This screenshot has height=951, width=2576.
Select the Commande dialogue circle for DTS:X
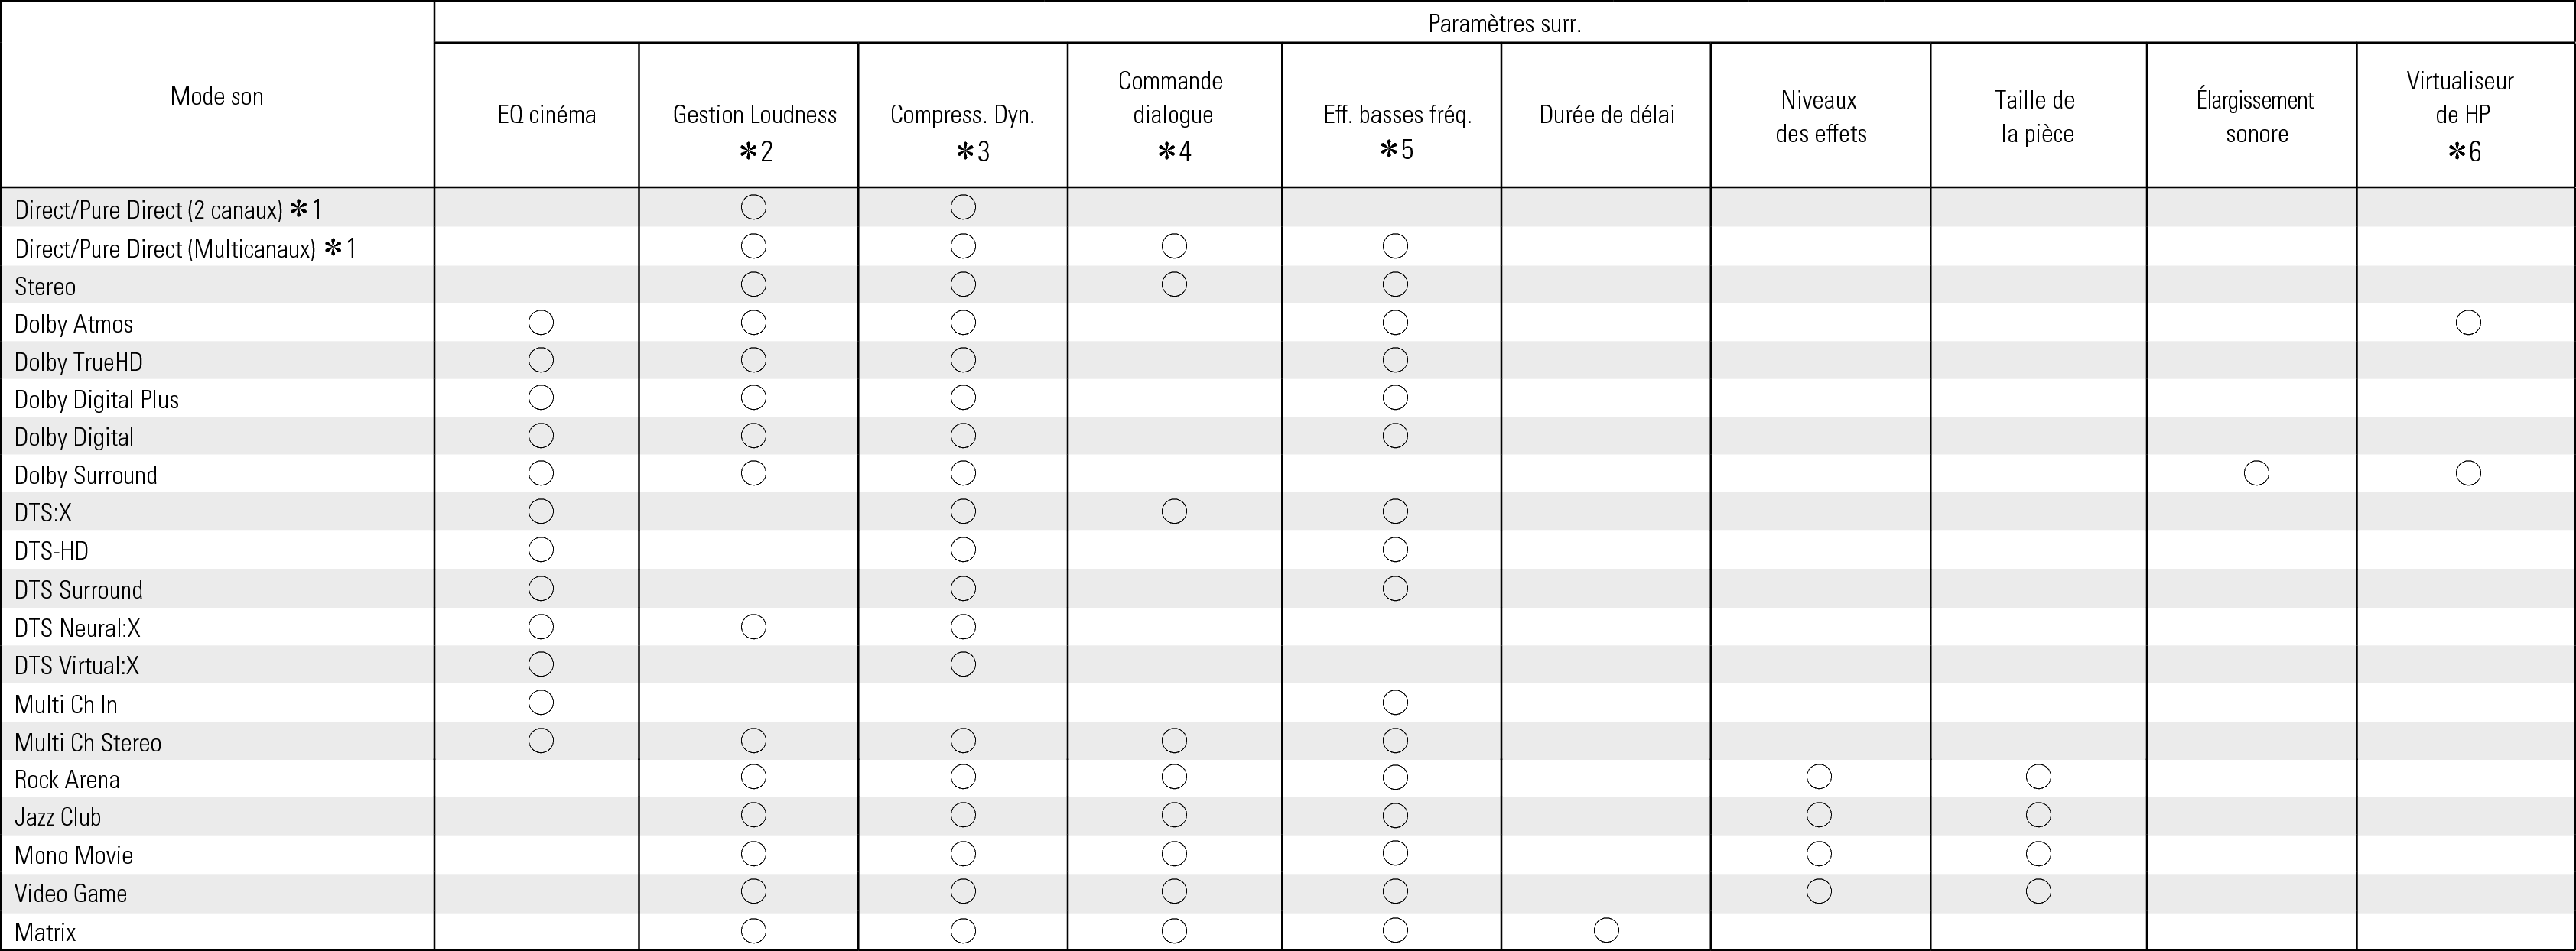pos(1174,512)
